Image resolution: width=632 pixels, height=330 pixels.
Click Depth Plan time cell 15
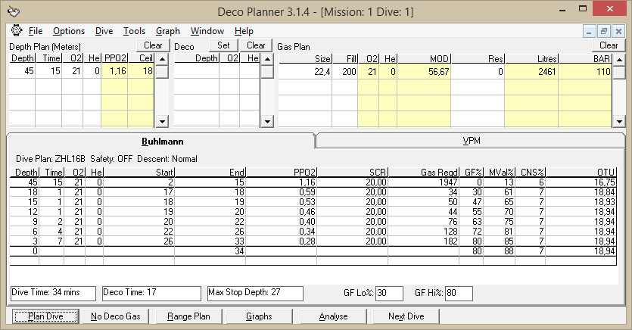pyautogui.click(x=48, y=71)
